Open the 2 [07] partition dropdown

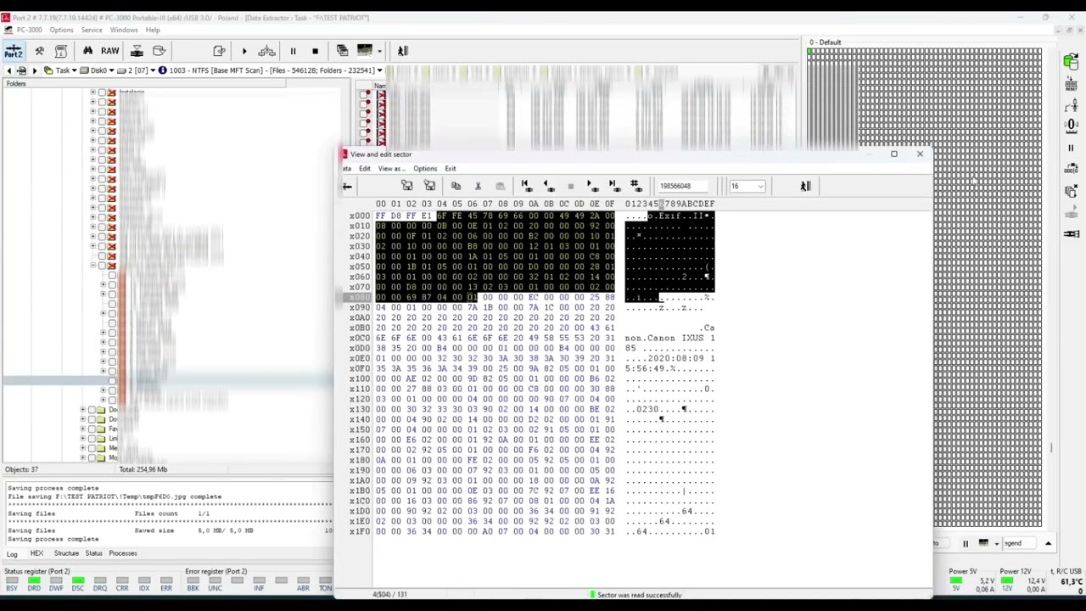[154, 70]
